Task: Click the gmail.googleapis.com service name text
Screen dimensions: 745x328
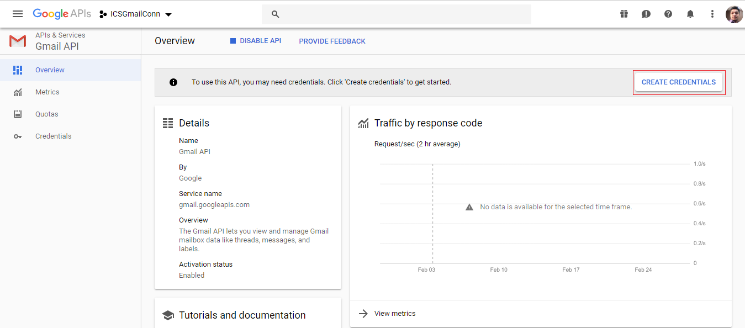Action: 214,205
